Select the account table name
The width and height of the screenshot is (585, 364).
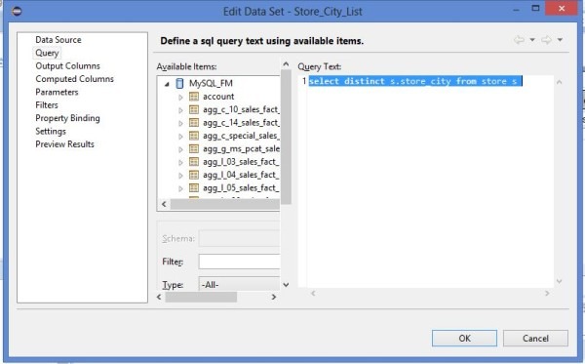pos(218,97)
